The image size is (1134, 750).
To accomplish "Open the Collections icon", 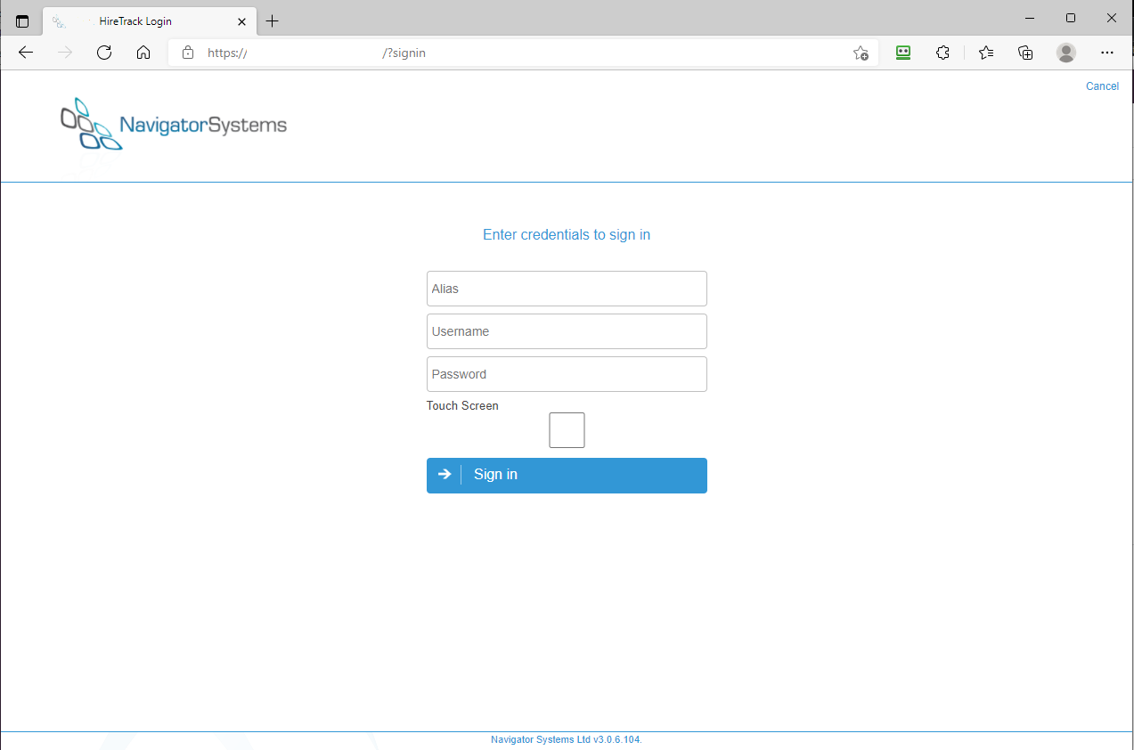I will pyautogui.click(x=1026, y=53).
